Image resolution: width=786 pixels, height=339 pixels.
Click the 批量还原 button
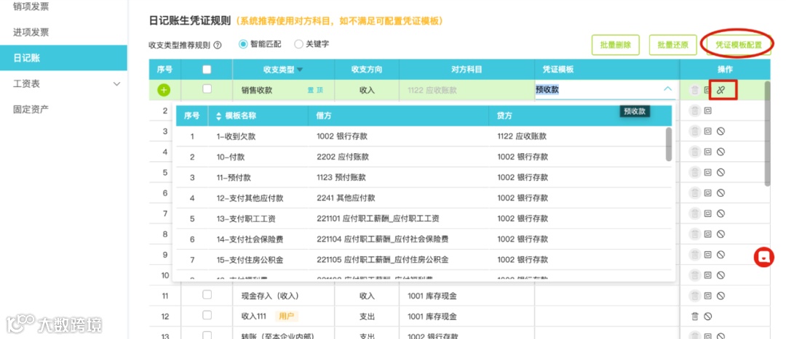coord(672,44)
